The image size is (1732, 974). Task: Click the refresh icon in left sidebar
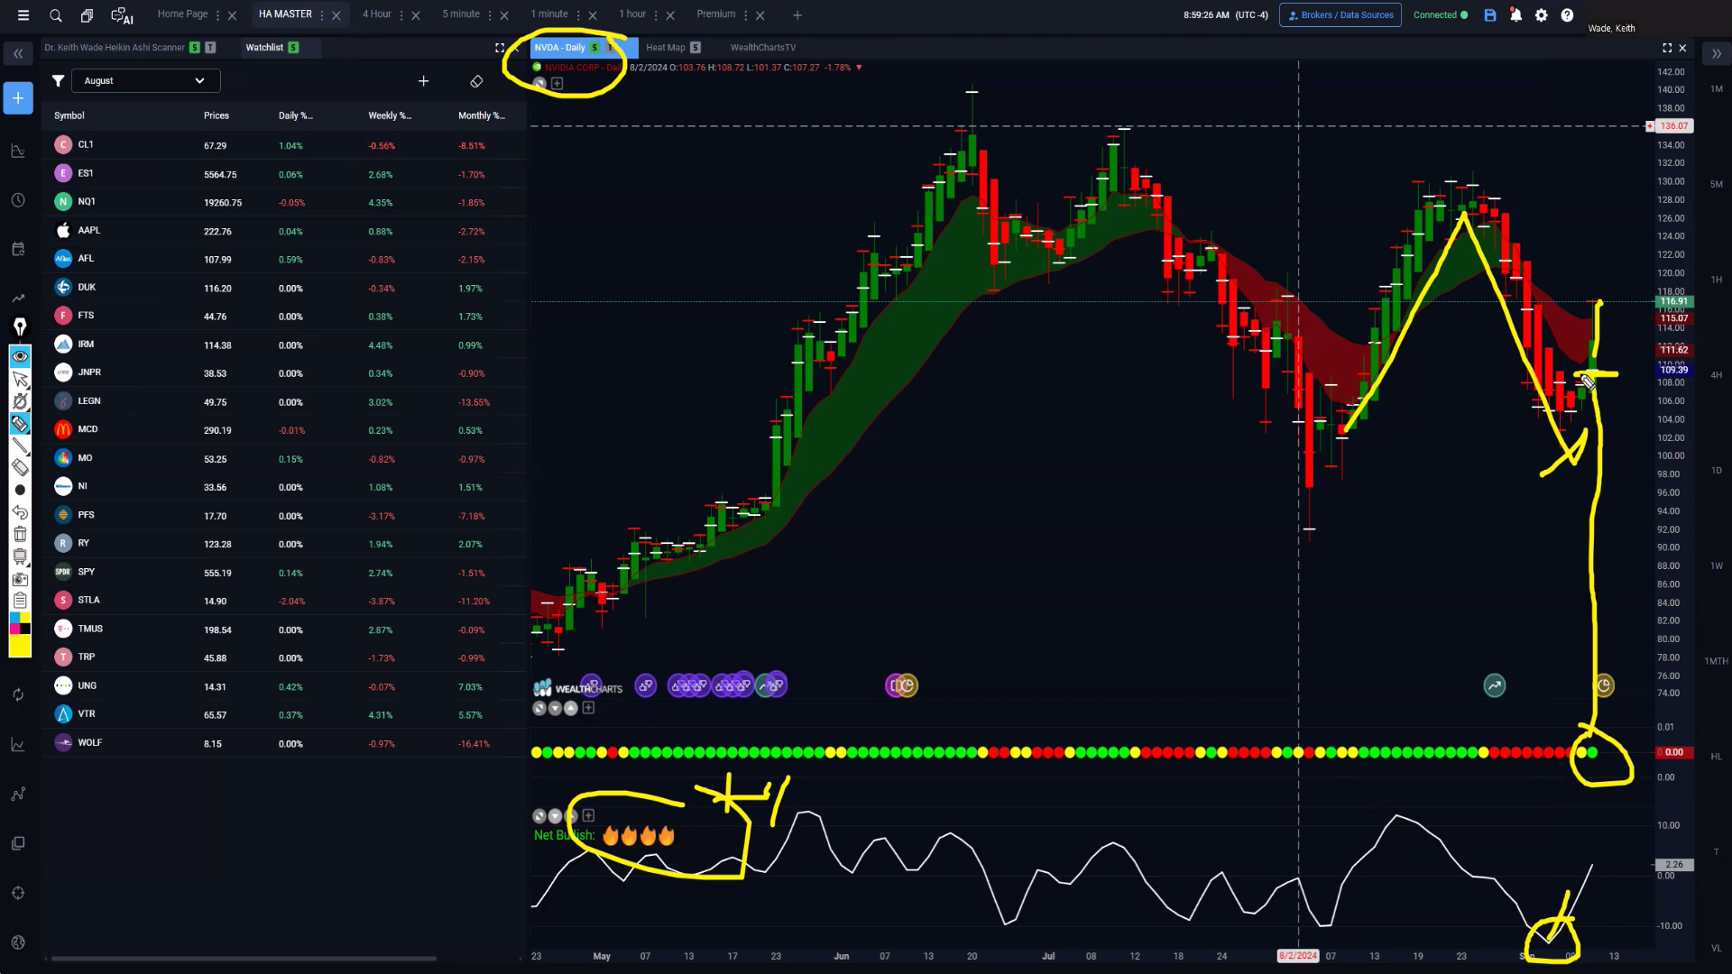pos(18,694)
